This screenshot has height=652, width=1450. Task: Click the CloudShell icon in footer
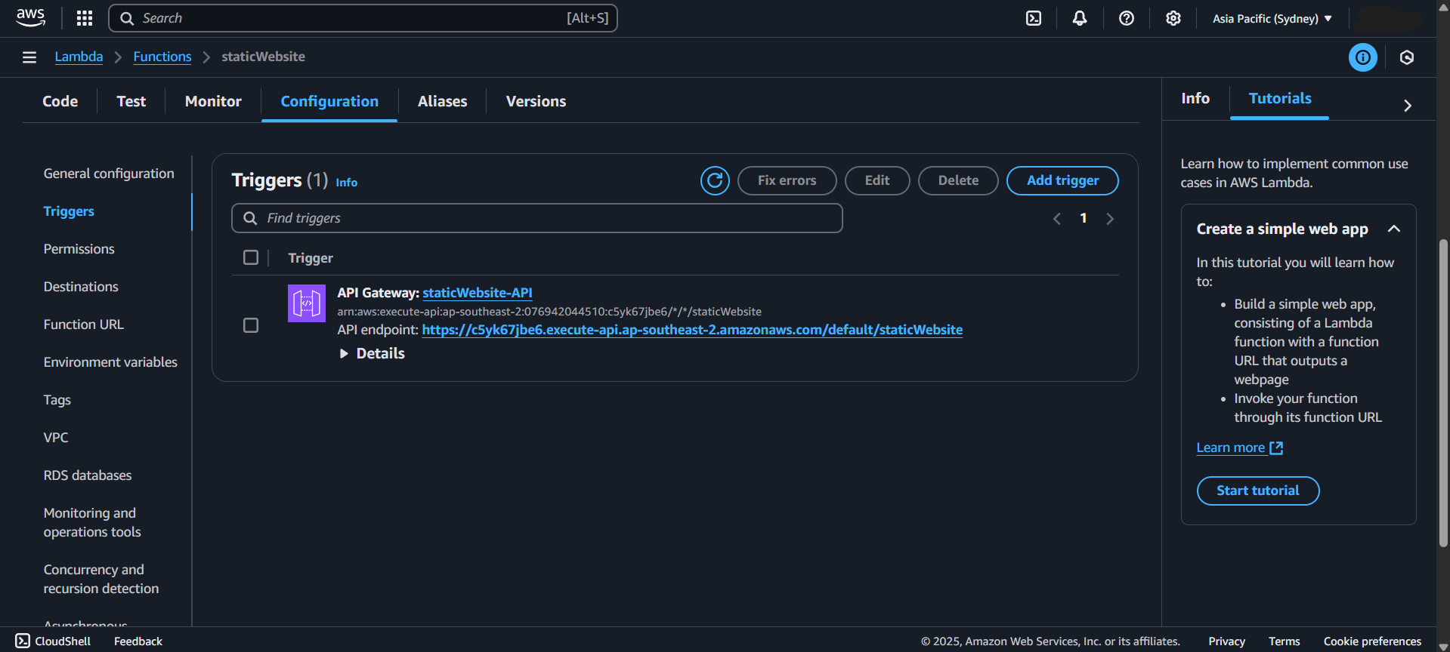[23, 641]
